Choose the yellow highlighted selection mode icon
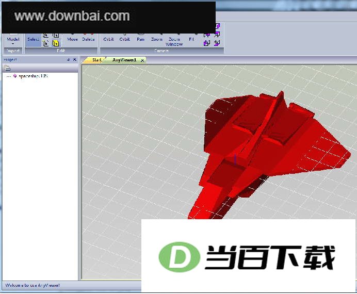357x294 pixels. [56, 43]
